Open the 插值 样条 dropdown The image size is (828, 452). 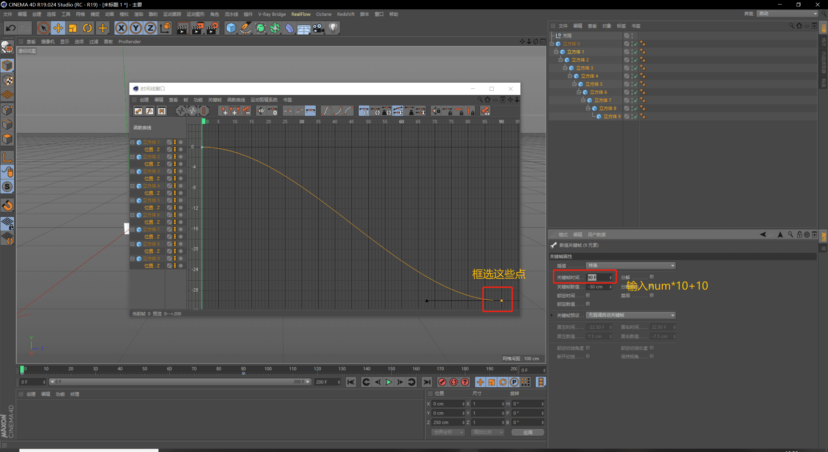click(631, 266)
